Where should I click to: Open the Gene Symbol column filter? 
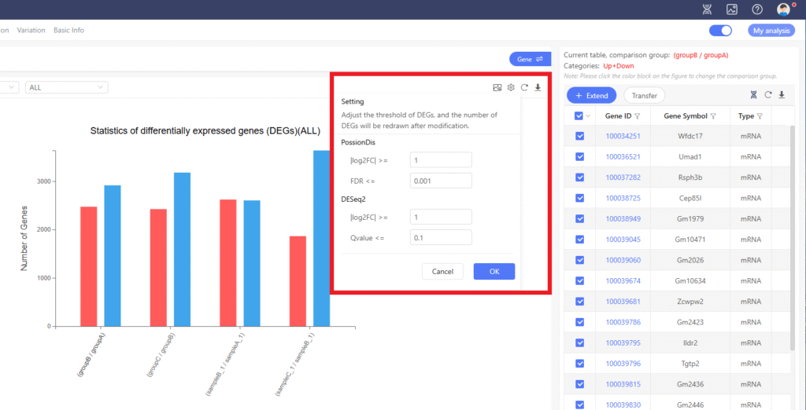click(713, 116)
